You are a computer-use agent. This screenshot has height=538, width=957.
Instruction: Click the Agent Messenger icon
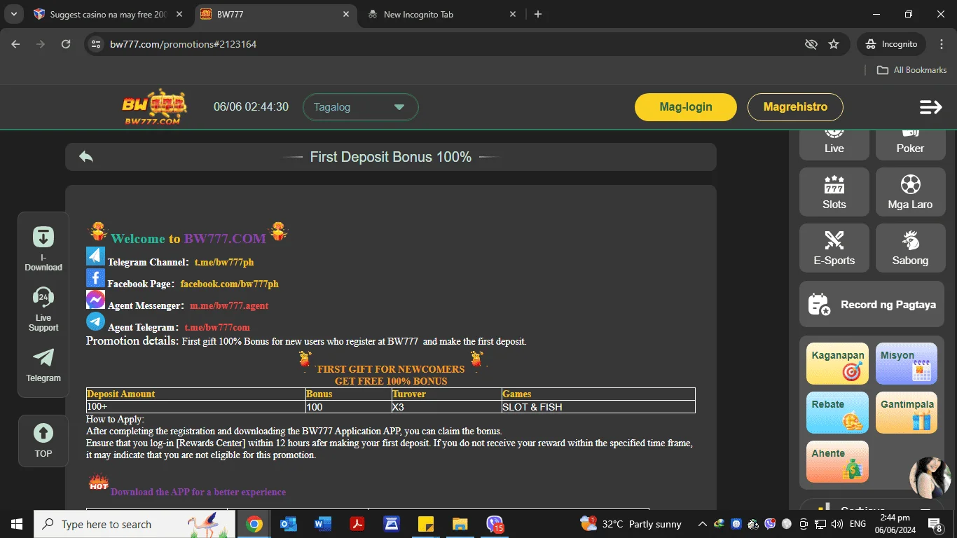coord(95,300)
